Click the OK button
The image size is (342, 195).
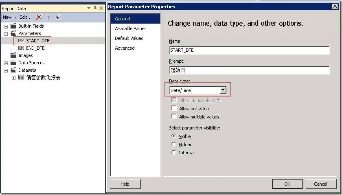(x=287, y=184)
